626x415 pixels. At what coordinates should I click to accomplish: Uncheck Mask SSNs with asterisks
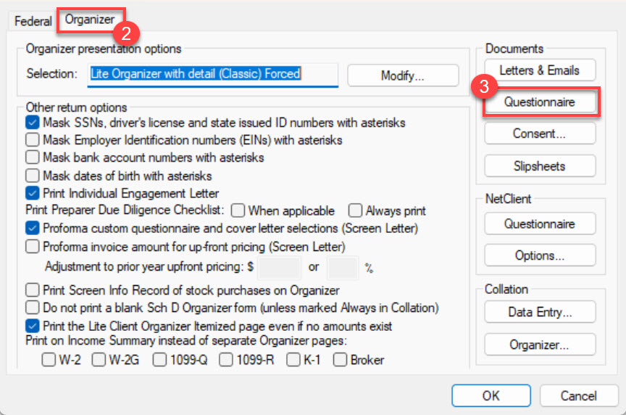coord(33,123)
